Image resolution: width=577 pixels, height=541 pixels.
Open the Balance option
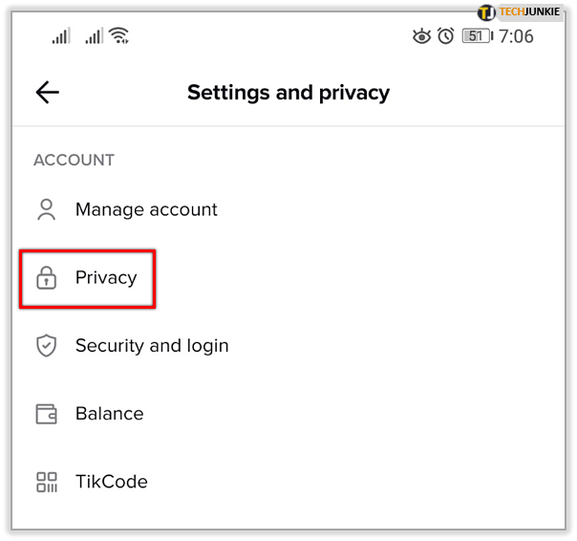[x=109, y=414]
